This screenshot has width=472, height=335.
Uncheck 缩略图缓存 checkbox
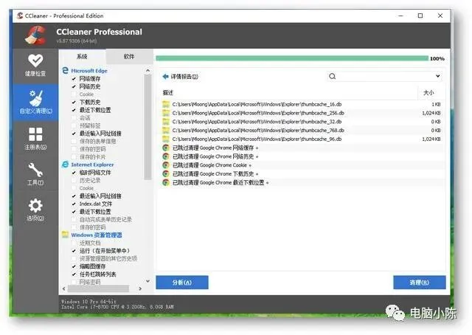[74, 266]
